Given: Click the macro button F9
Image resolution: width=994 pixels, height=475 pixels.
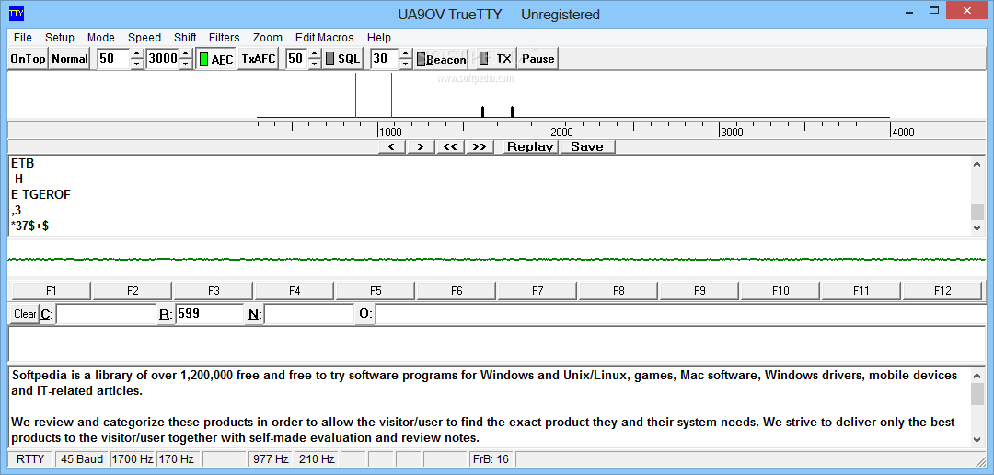Looking at the screenshot, I should [699, 291].
